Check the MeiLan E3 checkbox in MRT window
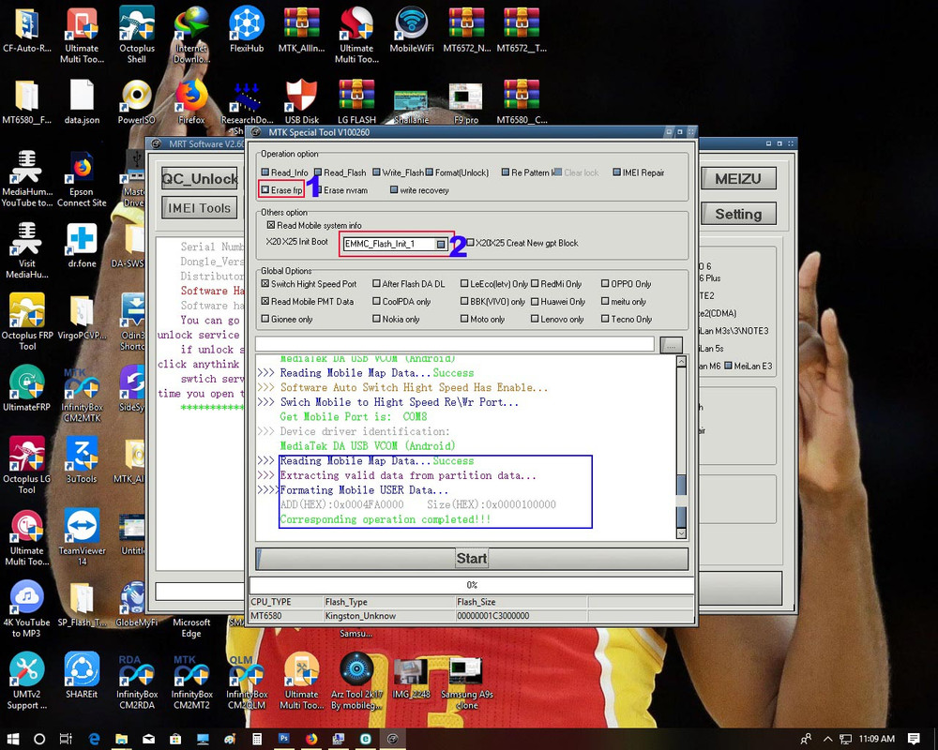 [728, 366]
